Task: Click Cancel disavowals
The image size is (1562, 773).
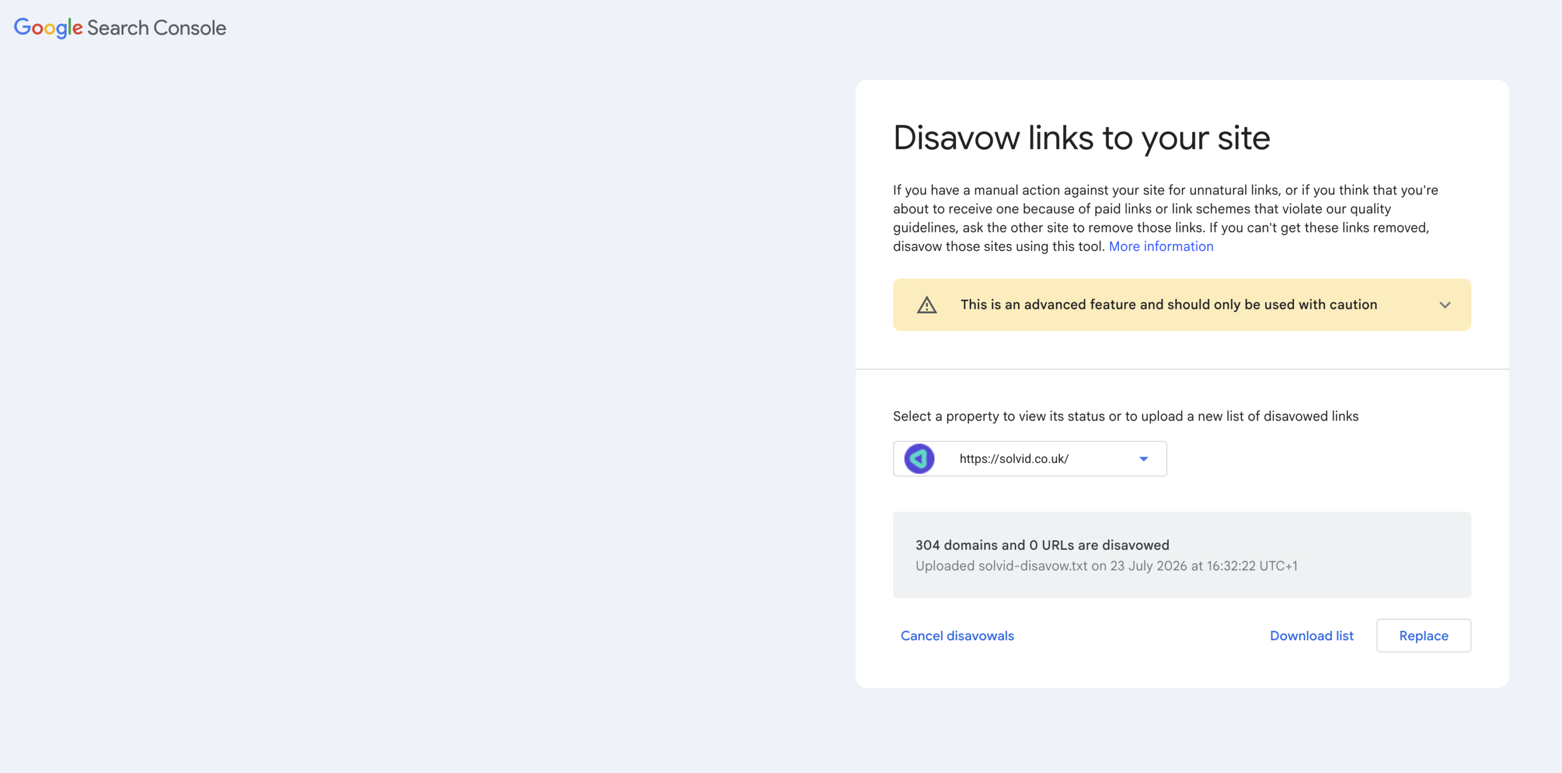Action: (957, 635)
